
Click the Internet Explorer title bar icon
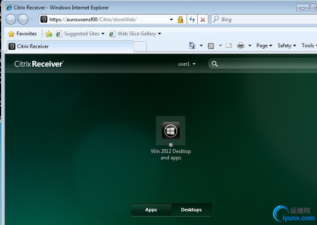[9, 8]
